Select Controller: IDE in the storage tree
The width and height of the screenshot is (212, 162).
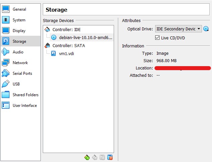click(x=67, y=29)
